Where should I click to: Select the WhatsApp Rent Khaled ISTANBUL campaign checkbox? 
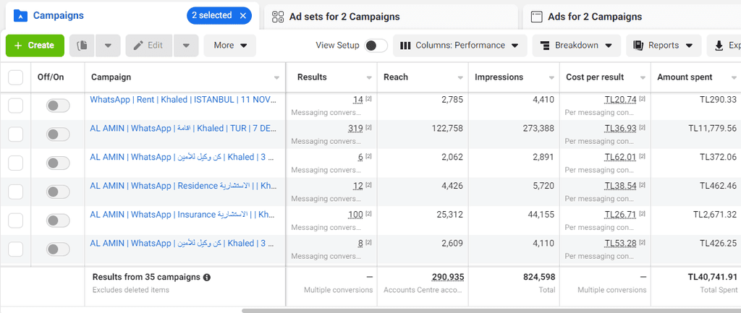16,106
